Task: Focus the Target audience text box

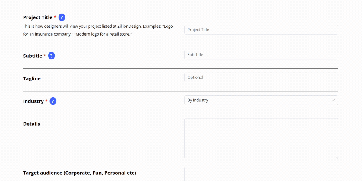Action: pos(261,174)
